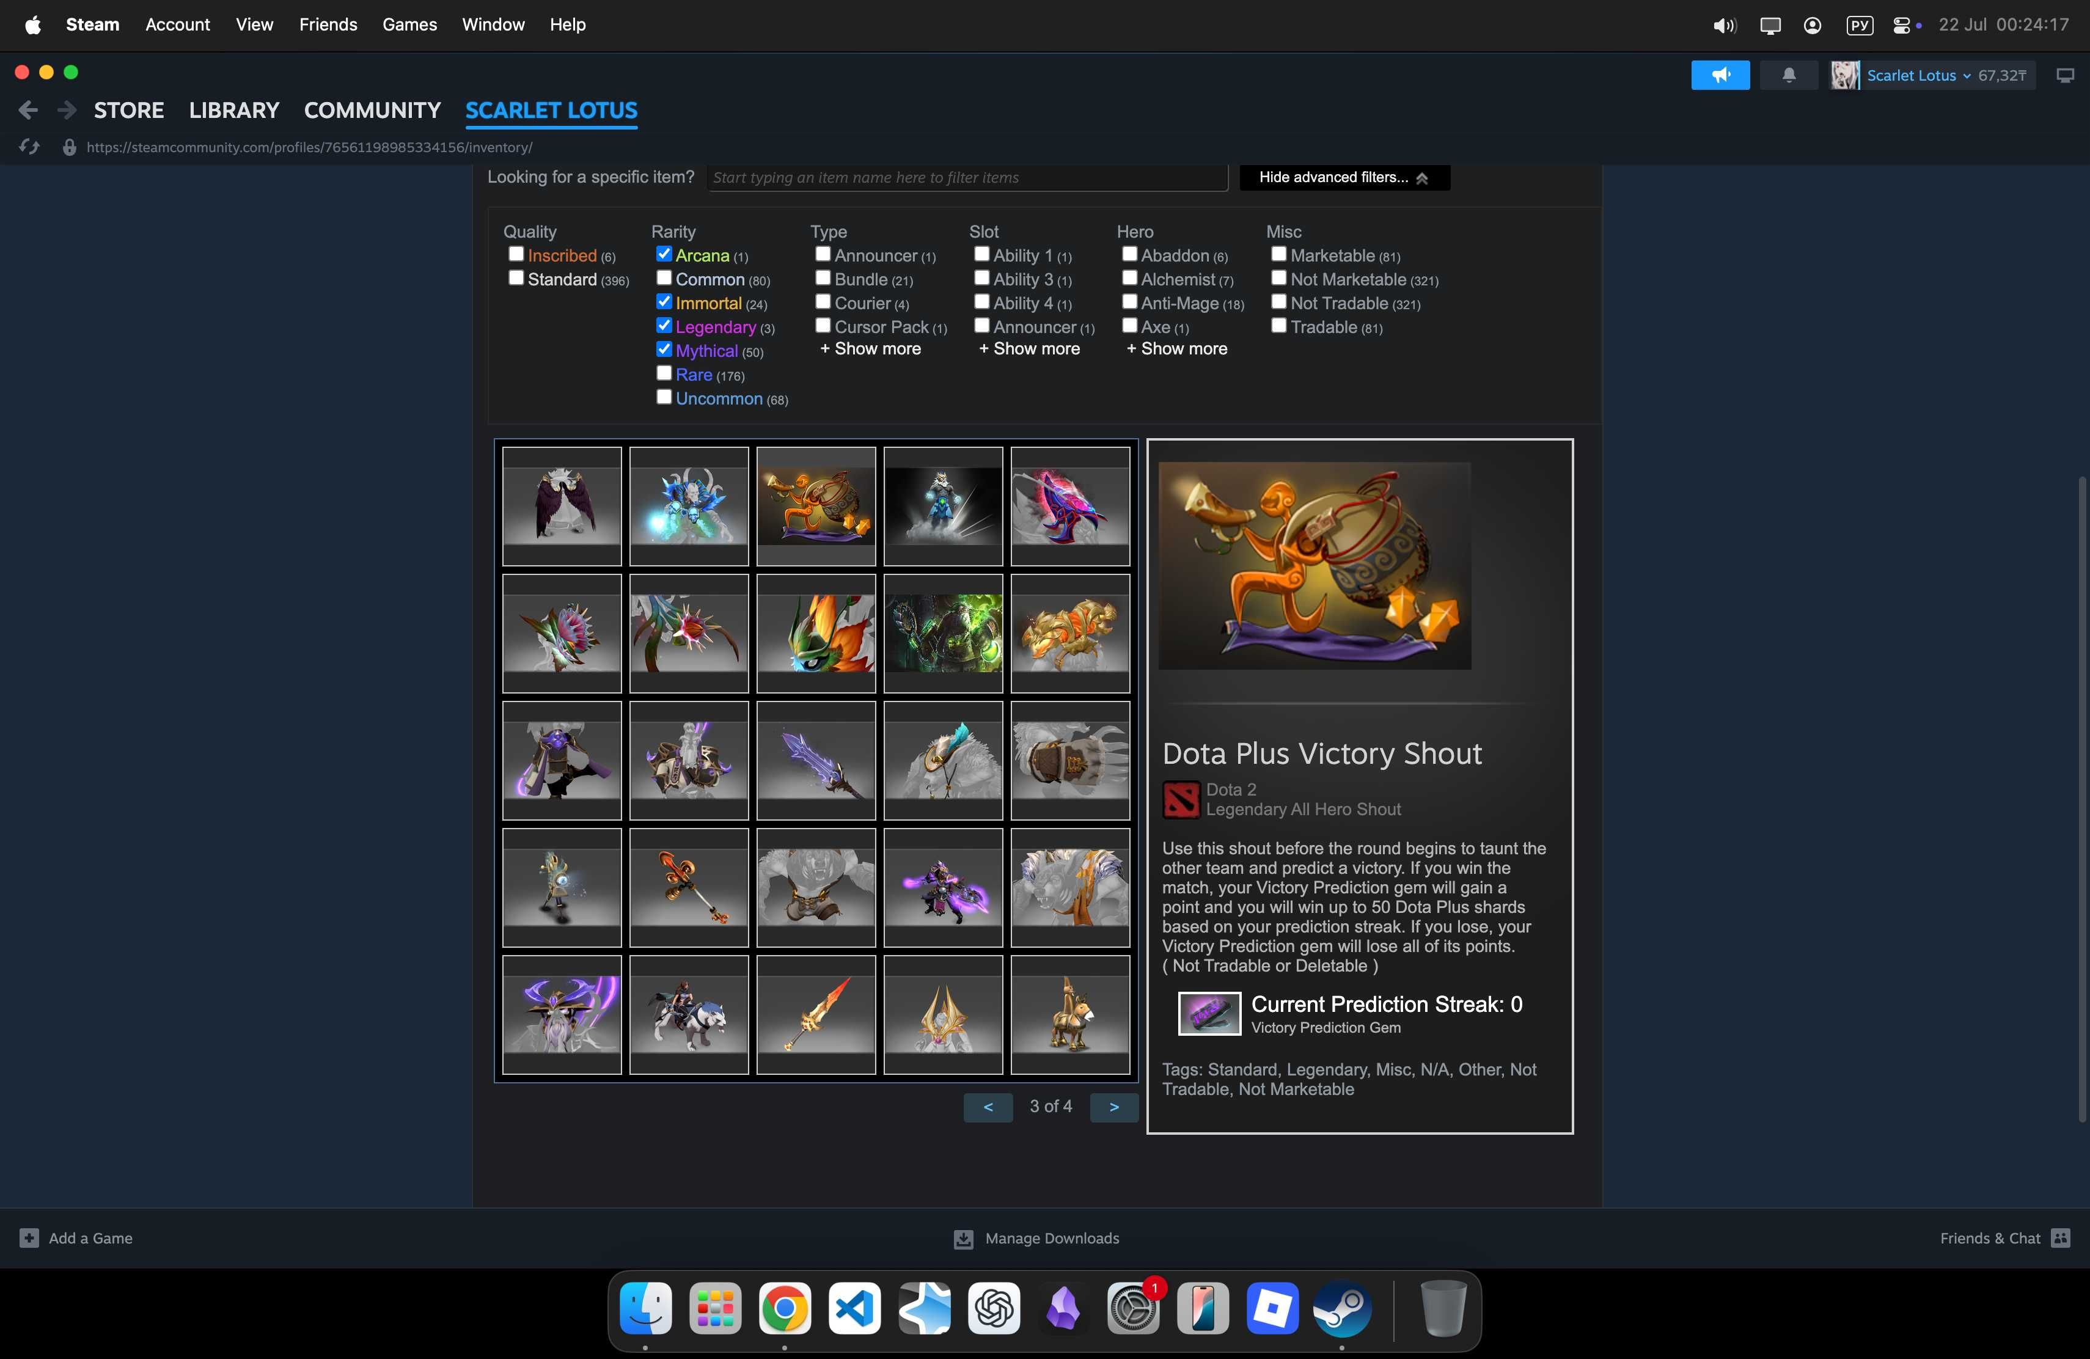Open the SCARLET LOTUS profile tab

click(x=551, y=111)
